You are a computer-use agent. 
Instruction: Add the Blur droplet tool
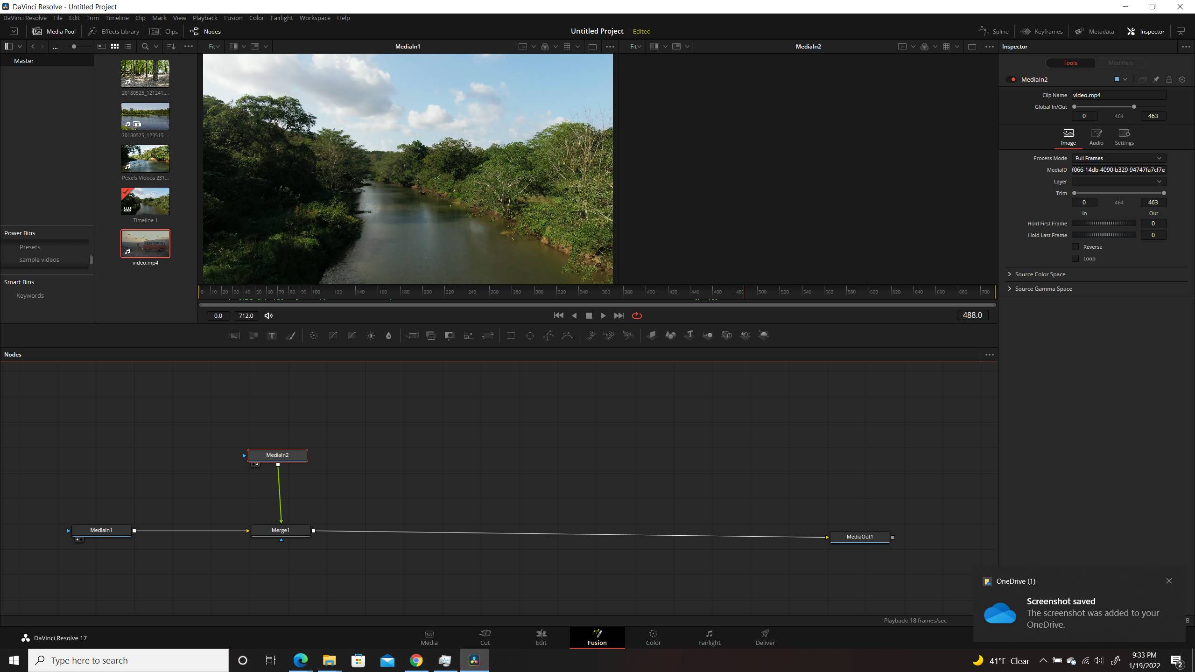(x=388, y=335)
